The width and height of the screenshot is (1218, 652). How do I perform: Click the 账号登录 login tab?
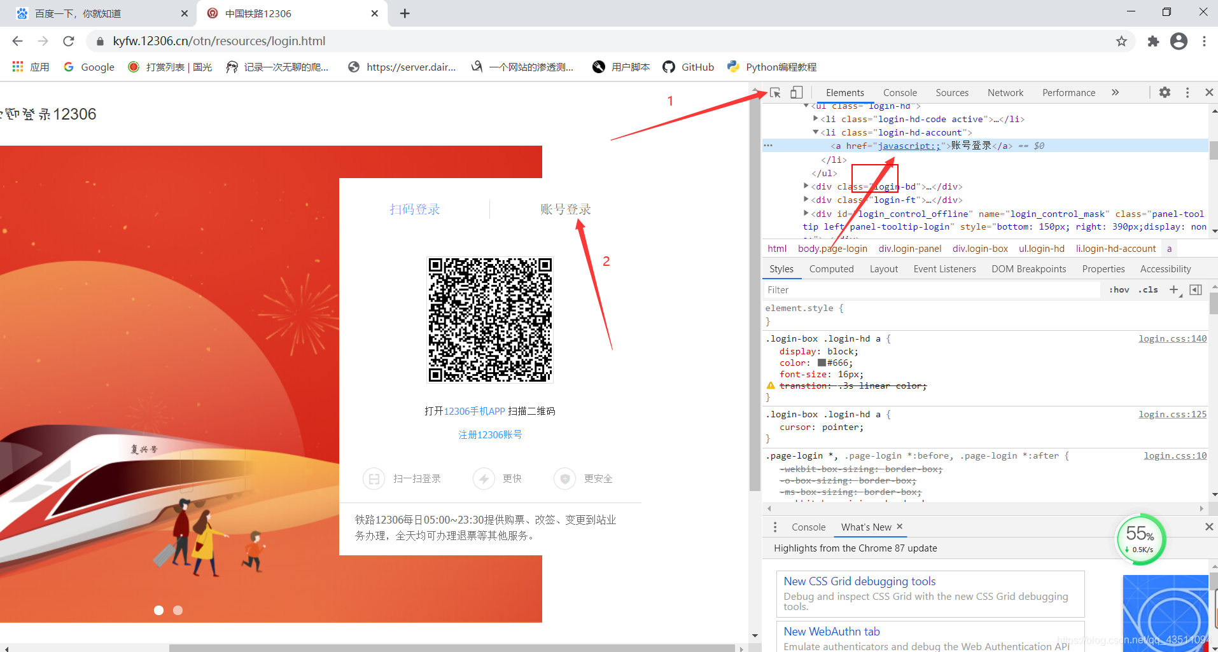click(566, 209)
